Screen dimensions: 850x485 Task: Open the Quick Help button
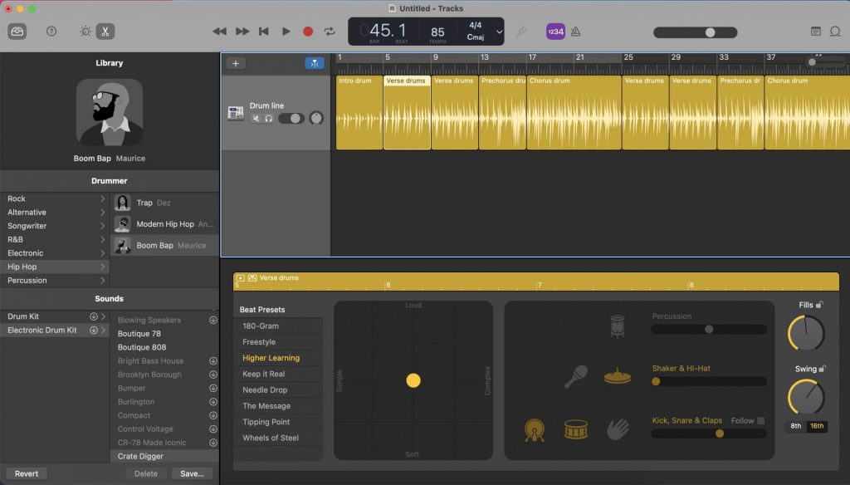point(51,32)
